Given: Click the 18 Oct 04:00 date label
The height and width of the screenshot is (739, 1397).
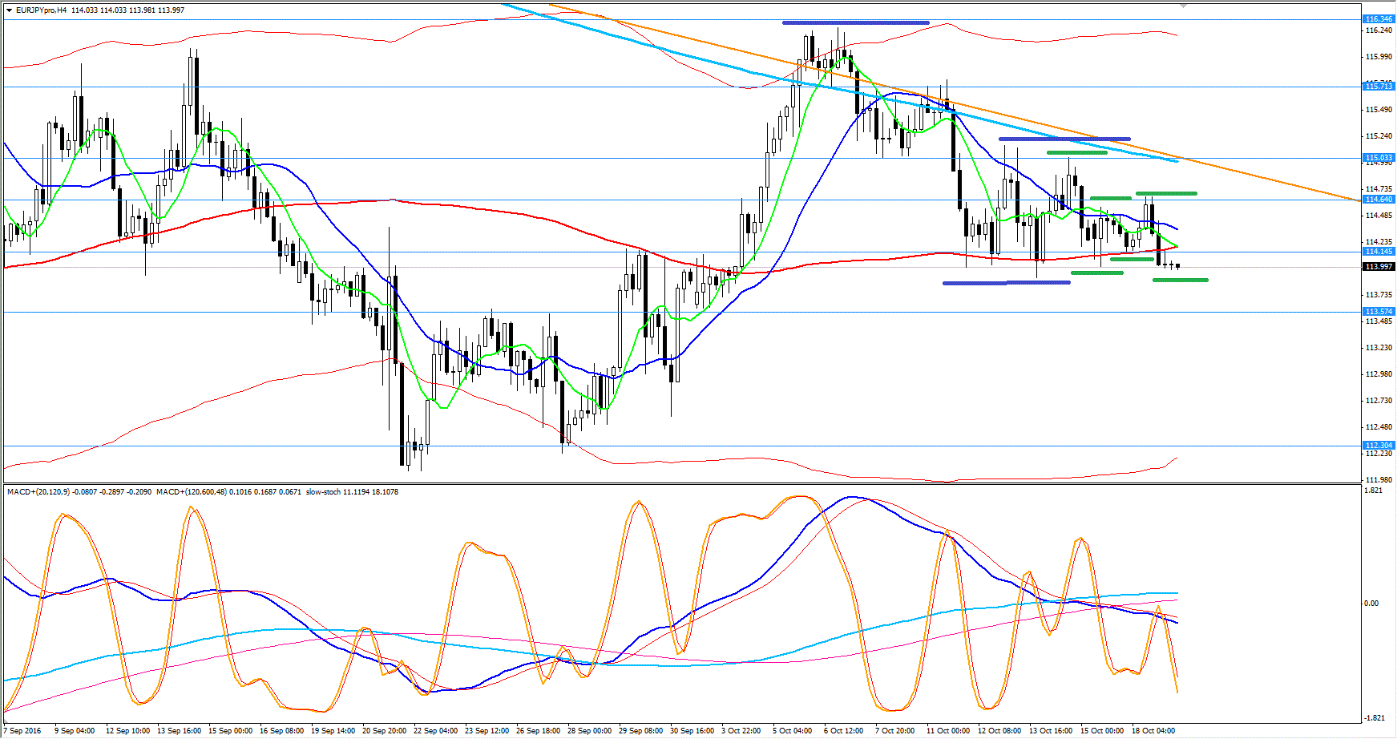Looking at the screenshot, I should [x=1153, y=731].
